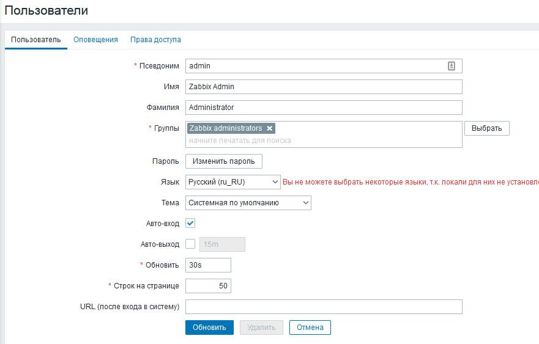Enable the Авто-выход checkbox
The width and height of the screenshot is (539, 344).
coord(190,244)
